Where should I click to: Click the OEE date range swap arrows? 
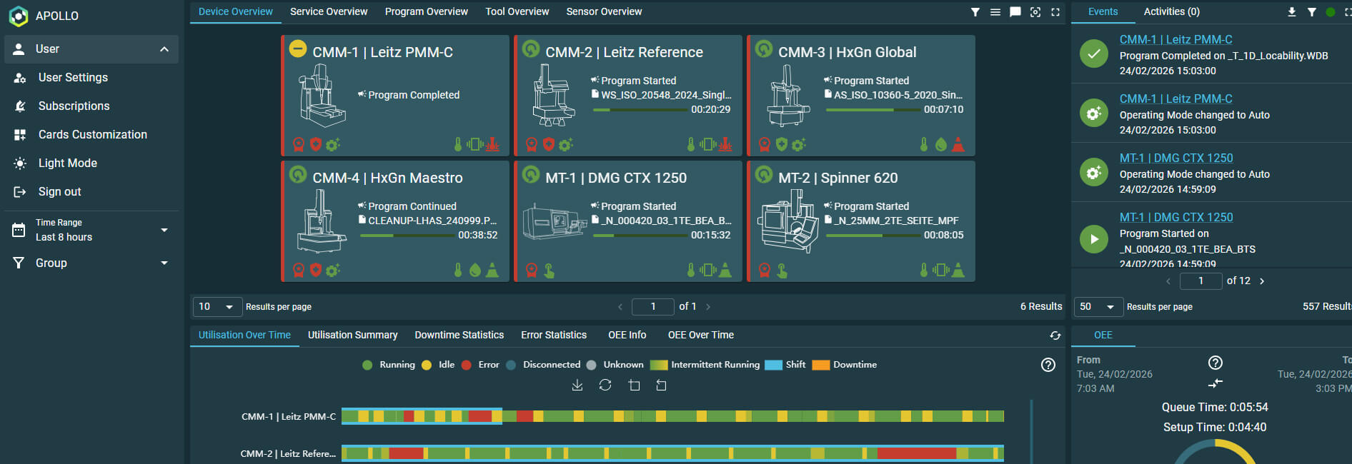tap(1216, 383)
